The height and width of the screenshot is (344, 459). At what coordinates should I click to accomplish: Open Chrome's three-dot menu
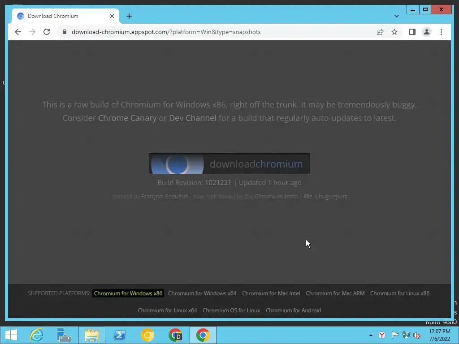pyautogui.click(x=441, y=32)
